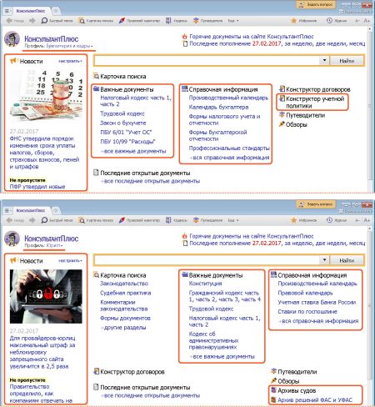Open hamburger menu in Юрист window tab bar
The height and width of the screenshot is (407, 375).
click(x=7, y=210)
